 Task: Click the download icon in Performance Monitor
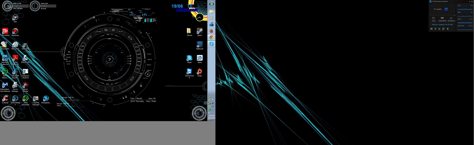tap(447, 29)
